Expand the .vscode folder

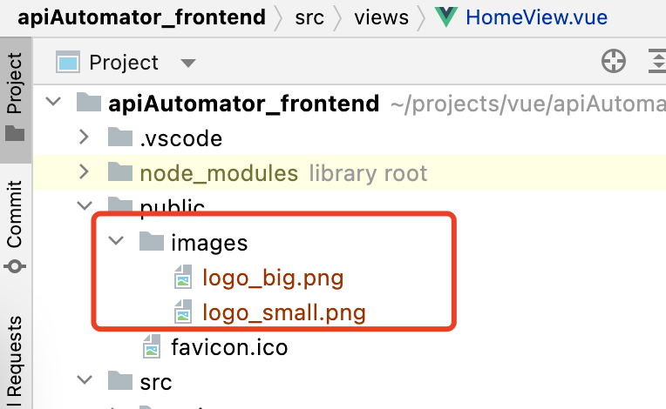[x=84, y=137]
